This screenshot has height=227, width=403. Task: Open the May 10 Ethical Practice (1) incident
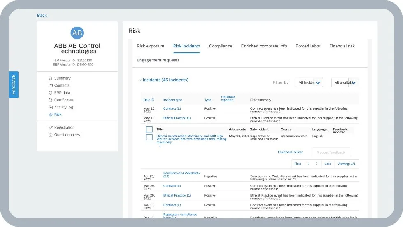(177, 118)
